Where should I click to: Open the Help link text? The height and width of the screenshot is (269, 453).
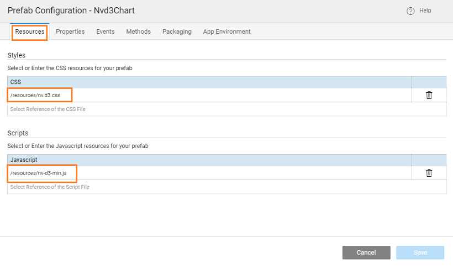(425, 11)
